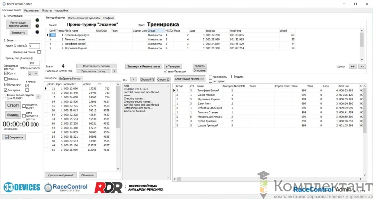Switch to the Настройки tab
This screenshot has width=373, height=199.
tap(61, 10)
